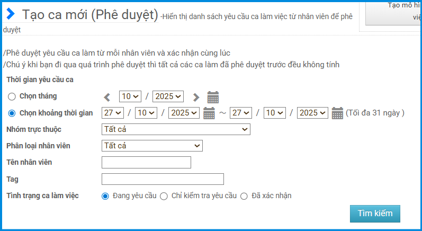Select the Đã xác nhận radio option
Viewport: 422px width, 231px height.
(x=244, y=196)
